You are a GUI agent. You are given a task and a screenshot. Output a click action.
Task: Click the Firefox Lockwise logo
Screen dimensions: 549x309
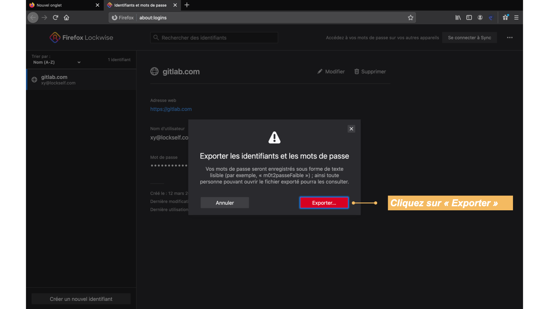point(81,37)
